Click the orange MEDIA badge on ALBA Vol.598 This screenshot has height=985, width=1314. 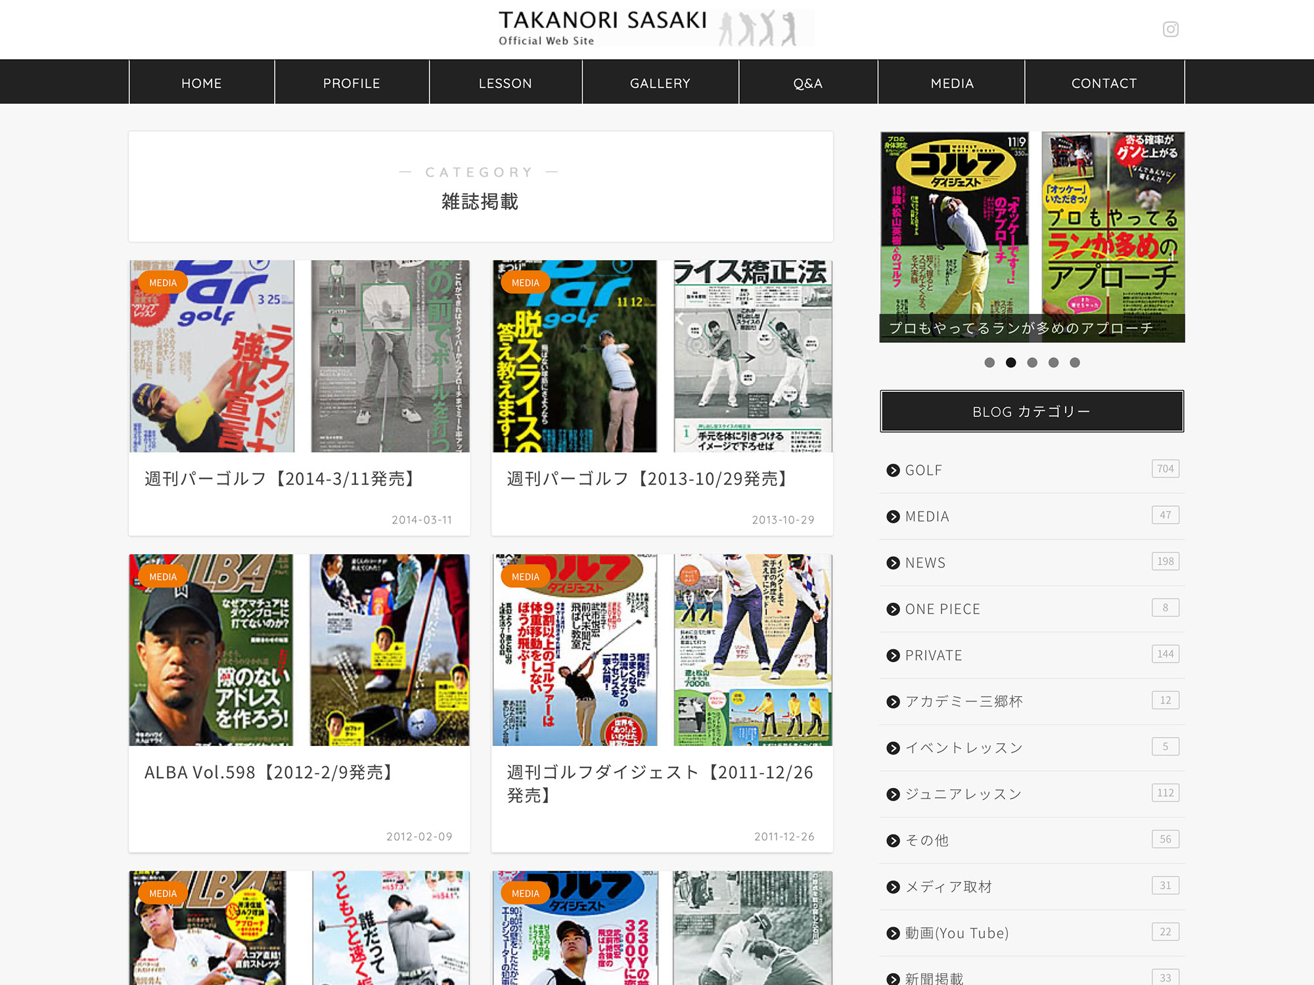click(x=162, y=577)
